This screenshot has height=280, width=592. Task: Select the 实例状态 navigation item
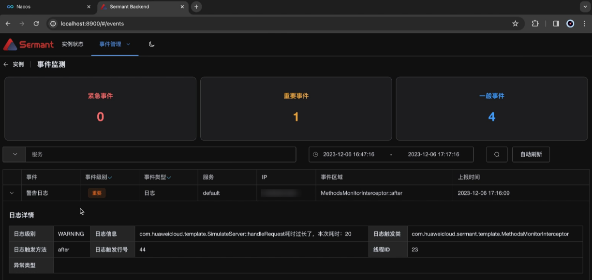point(72,44)
